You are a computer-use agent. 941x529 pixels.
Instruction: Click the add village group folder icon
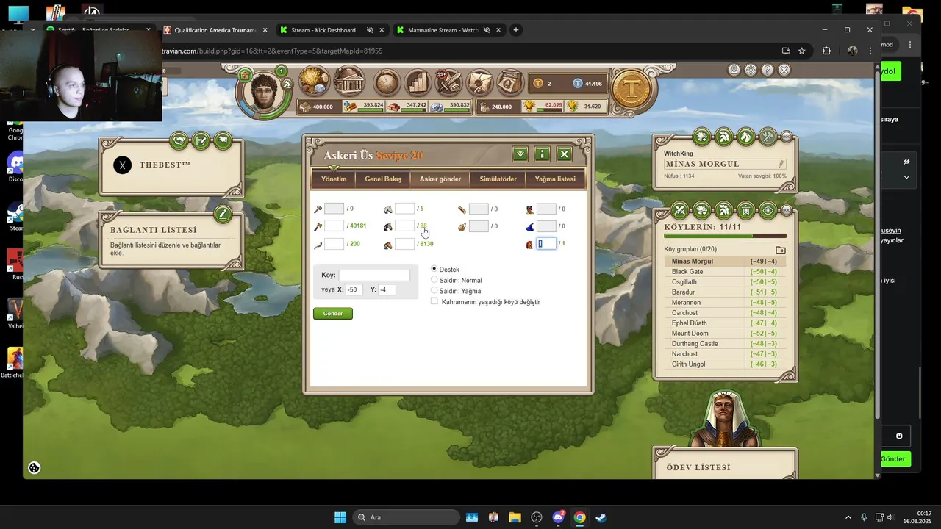click(781, 250)
